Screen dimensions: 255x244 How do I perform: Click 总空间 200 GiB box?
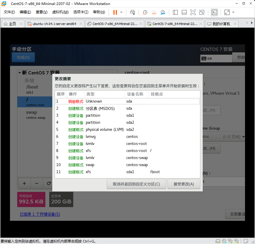pyautogui.click(x=61, y=199)
